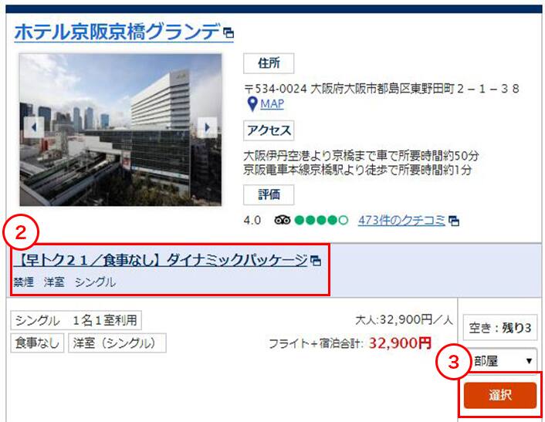Click the TripAdvisor owl logo
The height and width of the screenshot is (422, 545).
(283, 220)
